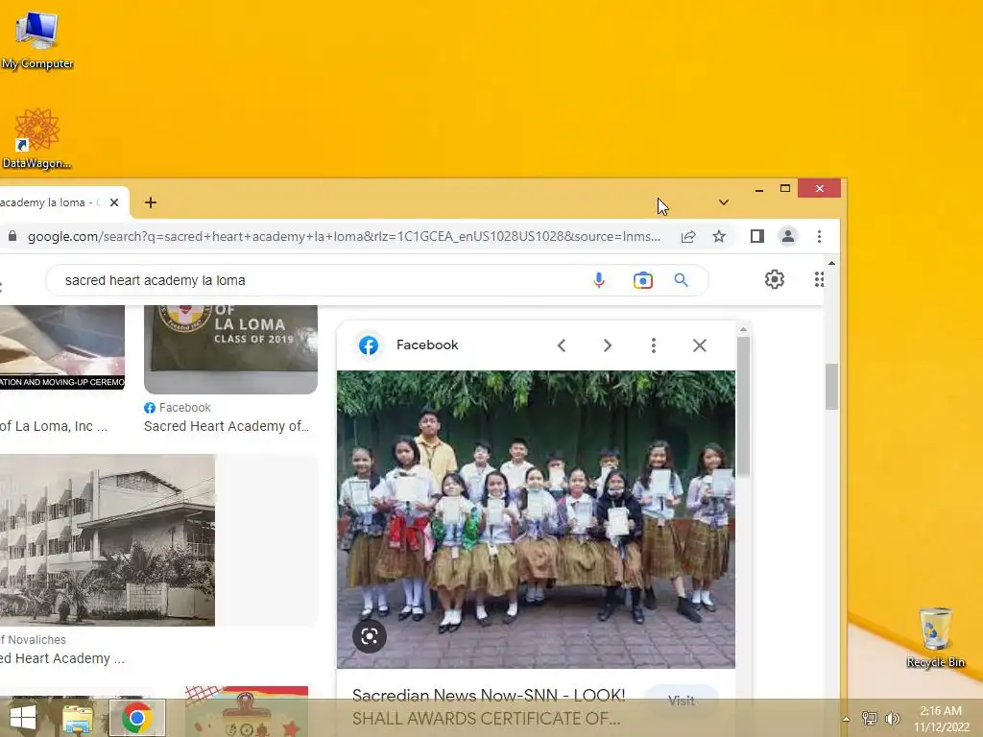
Task: Search by image with Google Lens camera
Action: tap(642, 280)
